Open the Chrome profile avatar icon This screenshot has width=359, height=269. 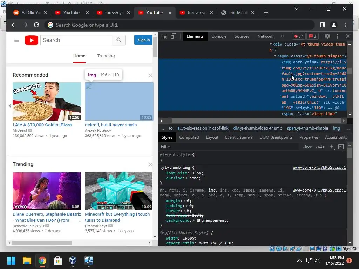pos(334,25)
